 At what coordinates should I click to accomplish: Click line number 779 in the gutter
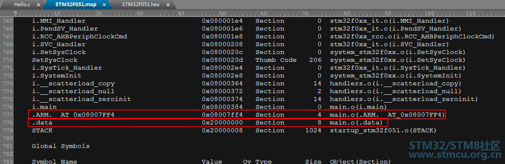pos(7,130)
